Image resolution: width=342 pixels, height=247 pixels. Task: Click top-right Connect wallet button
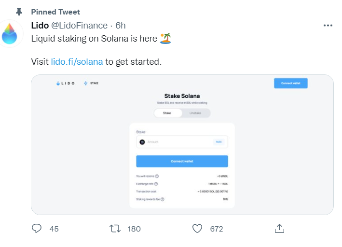pos(291,83)
